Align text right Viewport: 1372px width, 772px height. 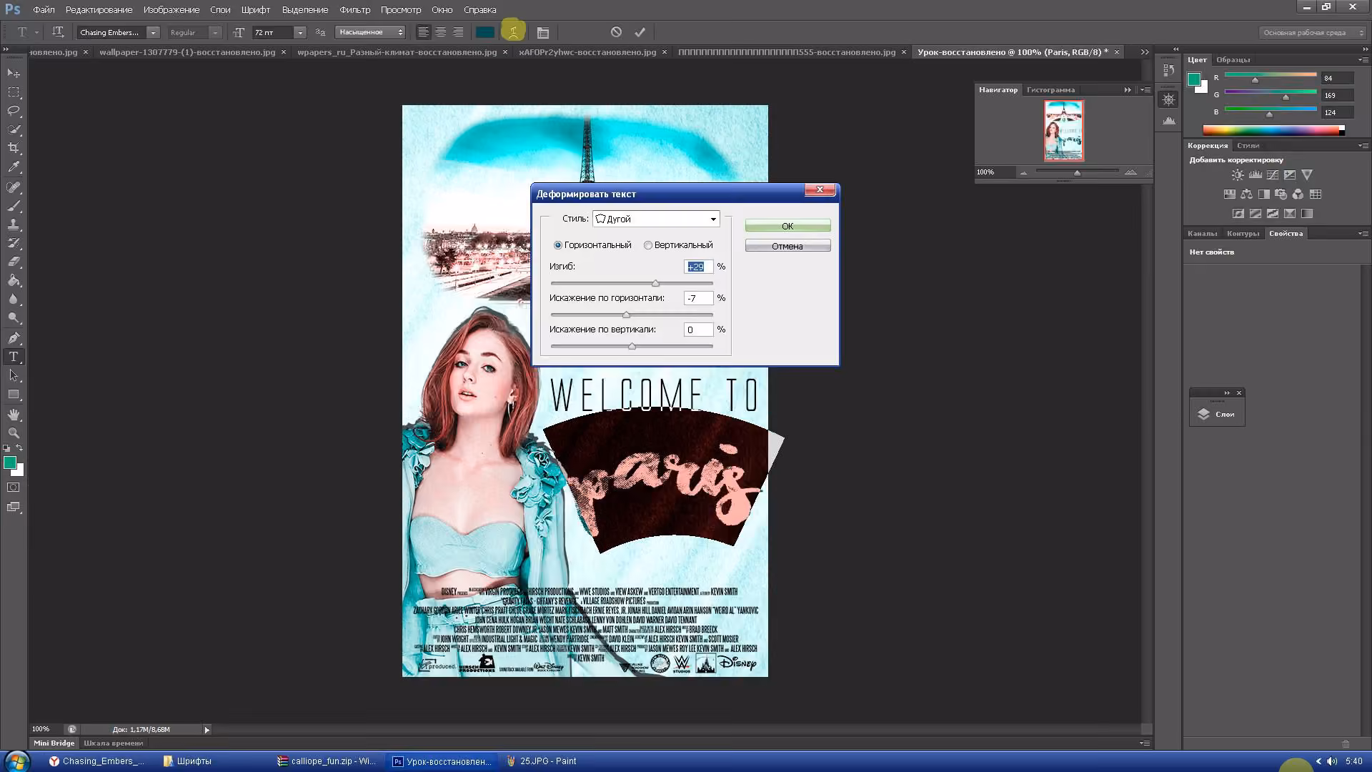point(458,32)
